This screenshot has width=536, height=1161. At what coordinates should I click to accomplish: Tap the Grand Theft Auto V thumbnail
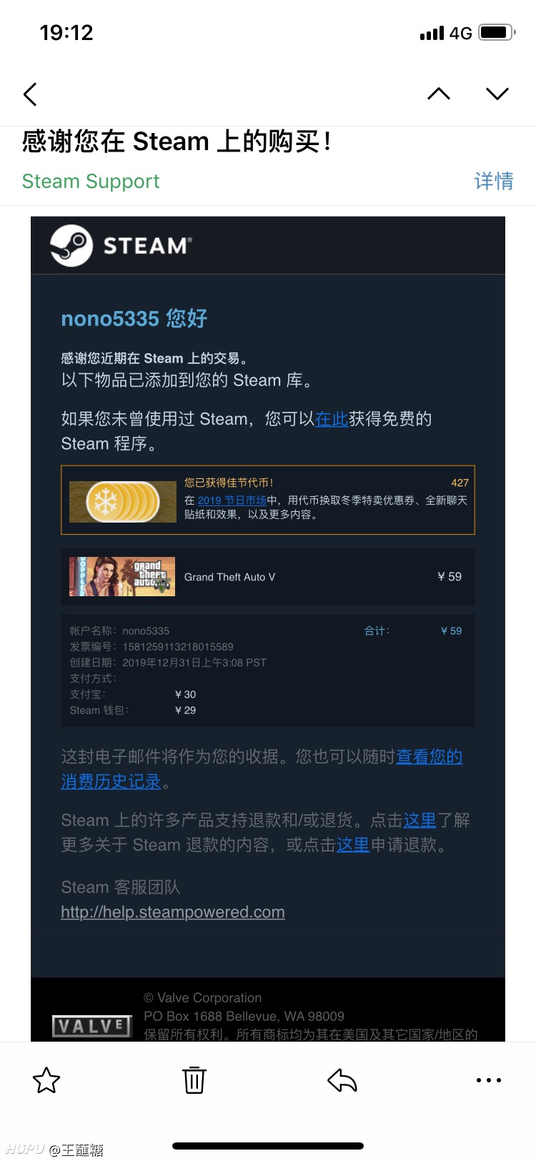click(x=122, y=576)
